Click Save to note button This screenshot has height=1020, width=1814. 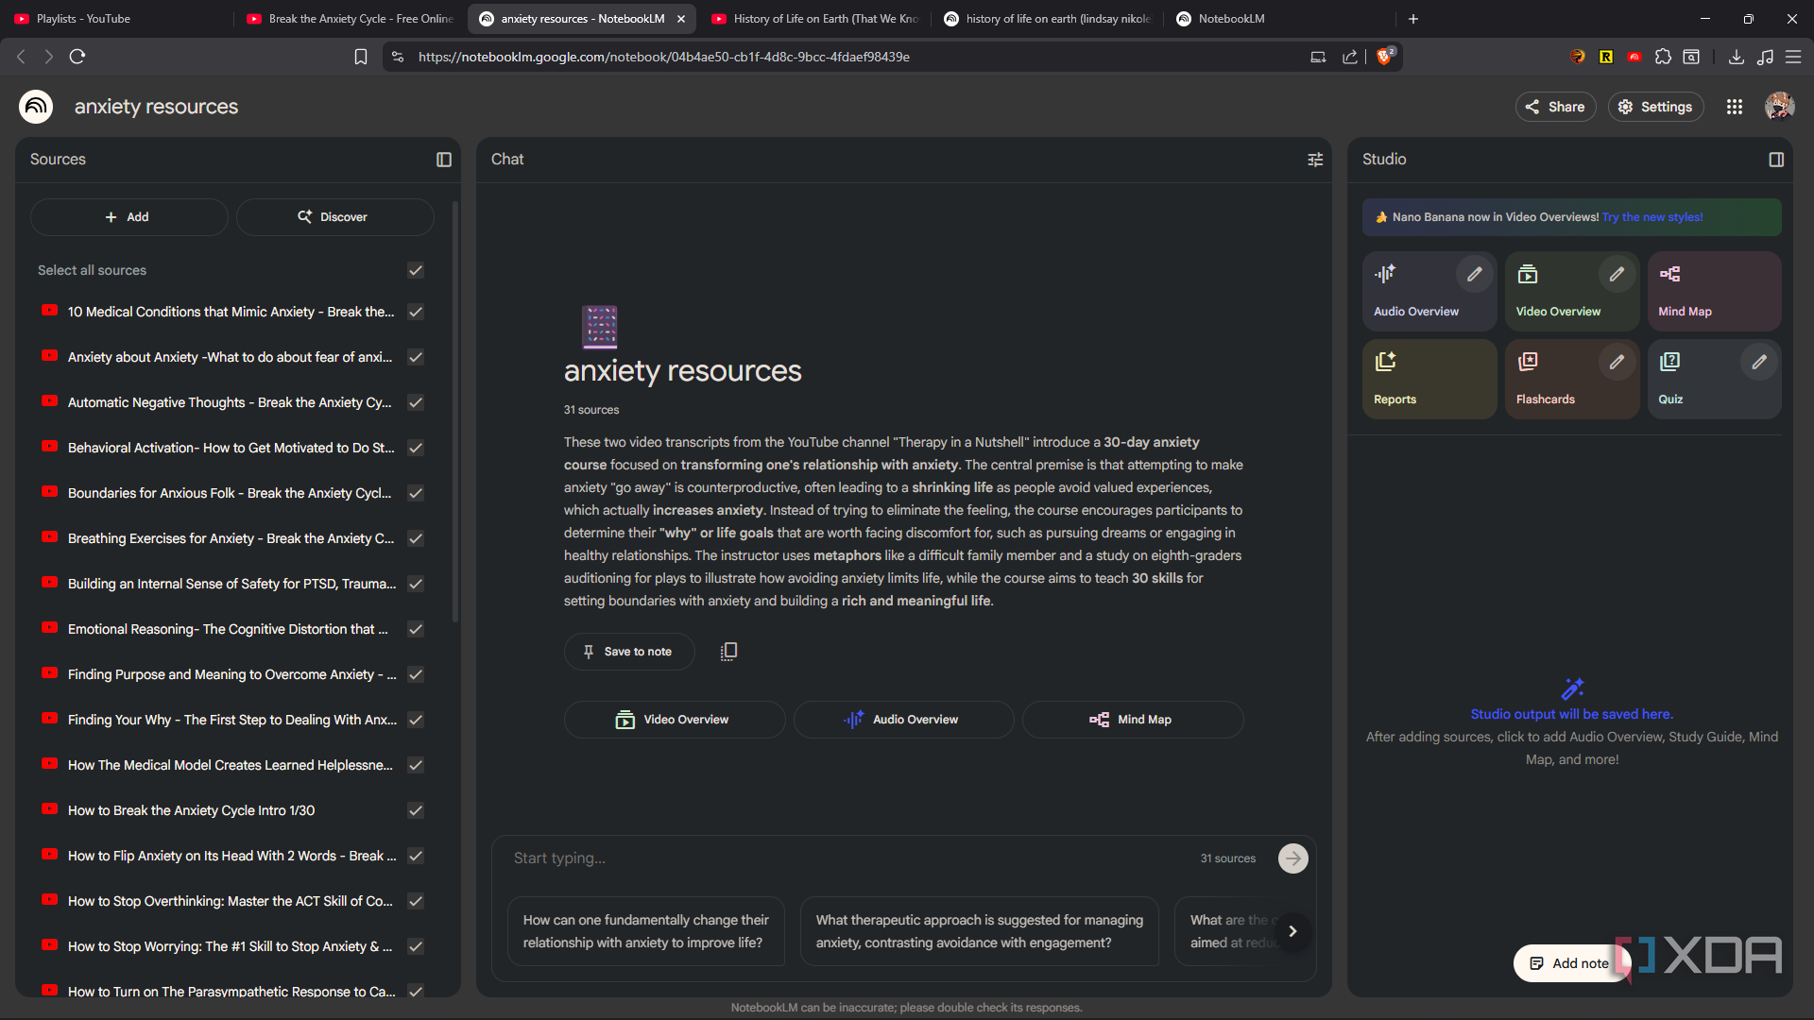(628, 652)
